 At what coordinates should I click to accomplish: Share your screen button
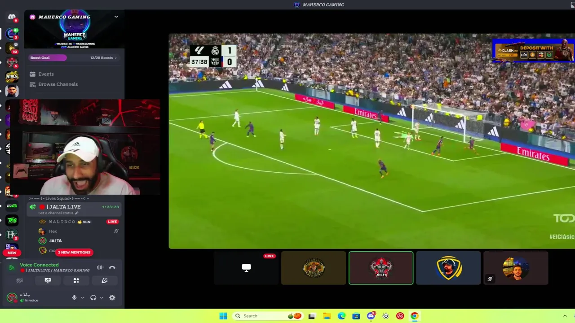pyautogui.click(x=48, y=280)
